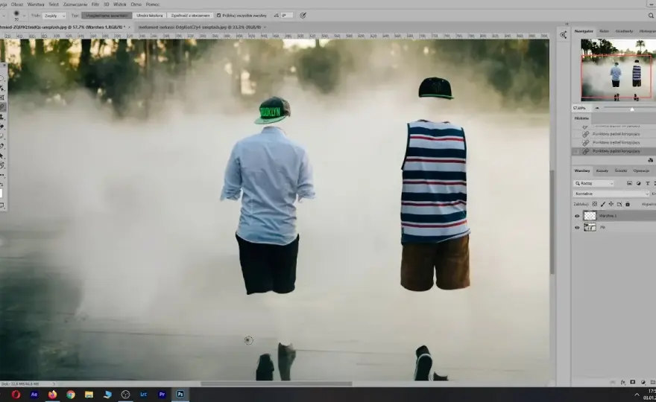The width and height of the screenshot is (656, 402).
Task: Open the Zaznaczanie menu
Action: (x=75, y=4)
